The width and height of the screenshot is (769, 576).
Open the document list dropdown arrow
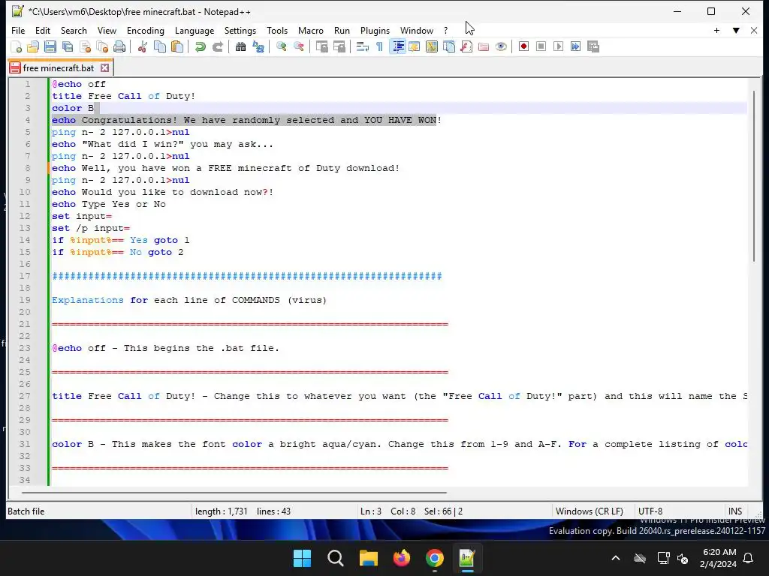pos(736,30)
